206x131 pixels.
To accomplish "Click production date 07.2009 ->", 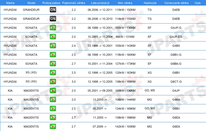I will click(x=100, y=127).
